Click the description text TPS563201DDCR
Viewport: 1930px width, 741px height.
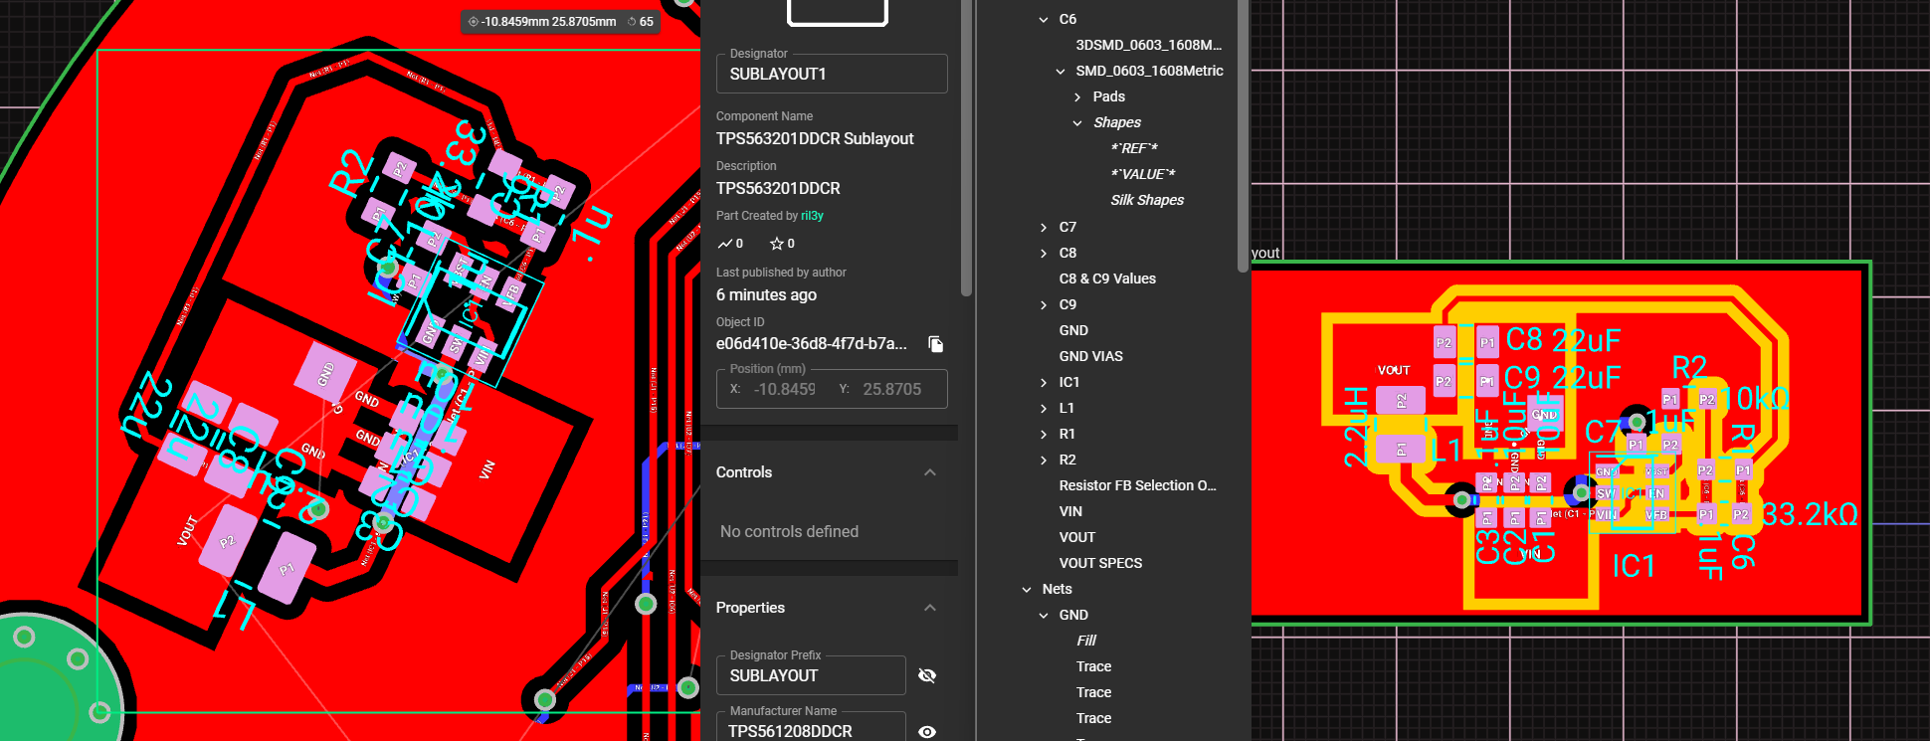[x=778, y=188]
